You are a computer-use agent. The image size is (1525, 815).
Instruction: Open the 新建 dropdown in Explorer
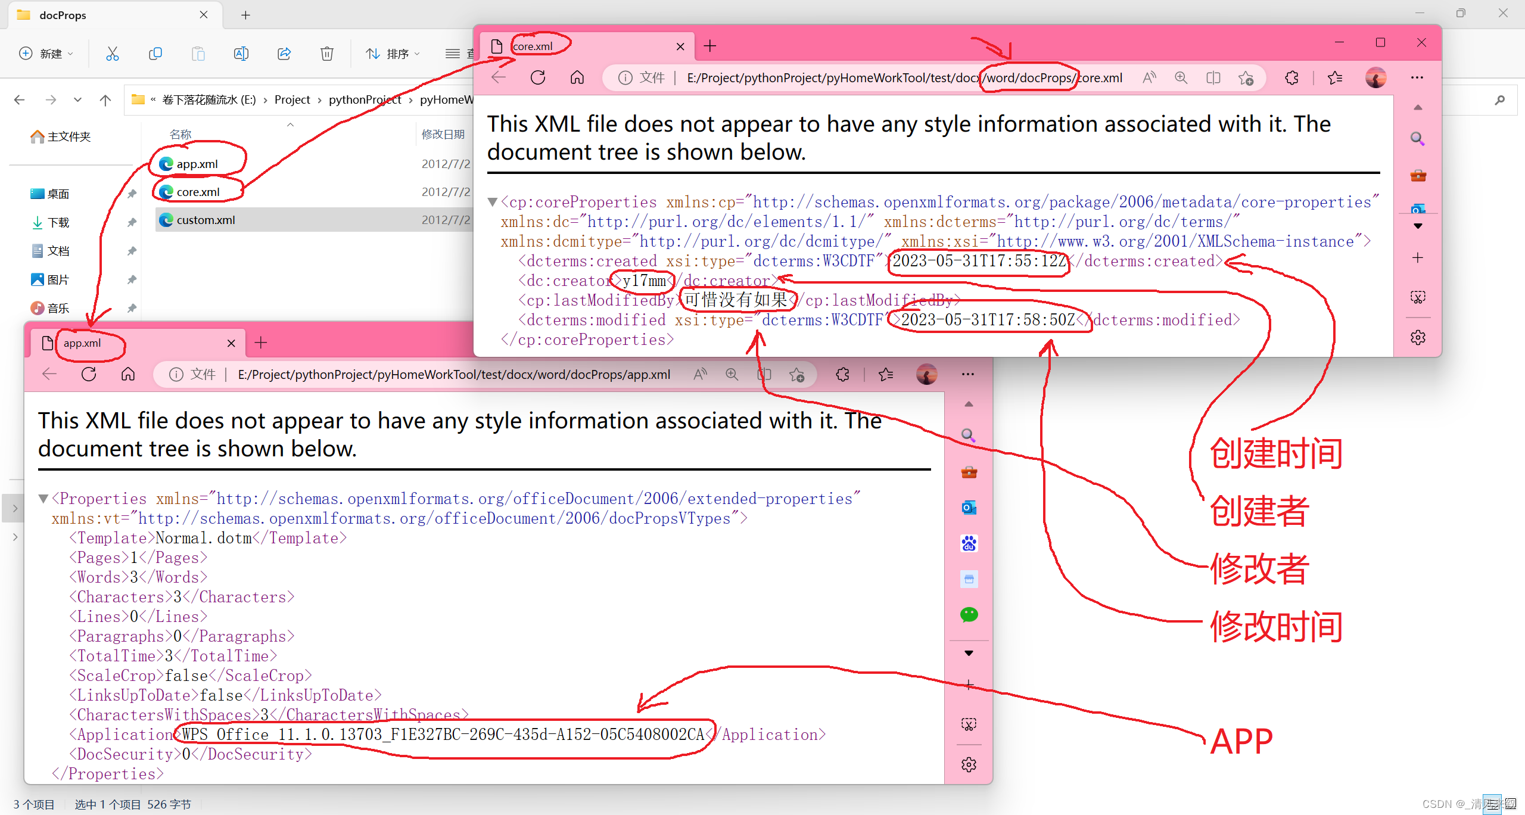tap(46, 54)
